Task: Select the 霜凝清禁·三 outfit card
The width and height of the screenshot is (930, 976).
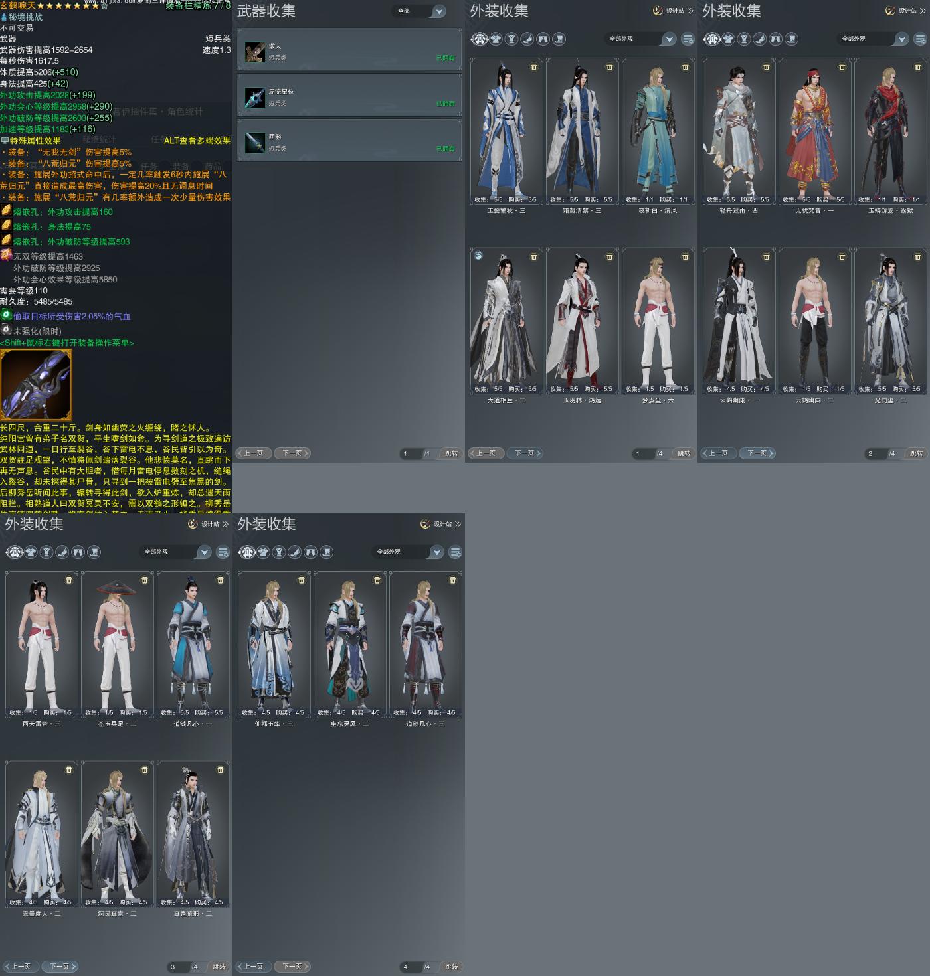Action: [583, 131]
